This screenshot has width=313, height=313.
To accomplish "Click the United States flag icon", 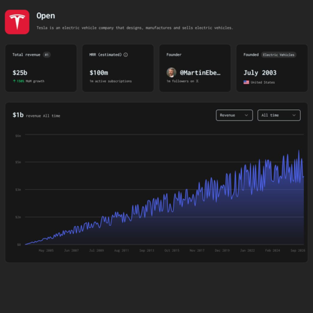I will [246, 83].
